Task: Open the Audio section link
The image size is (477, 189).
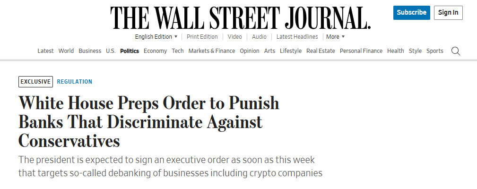Action: pos(259,37)
